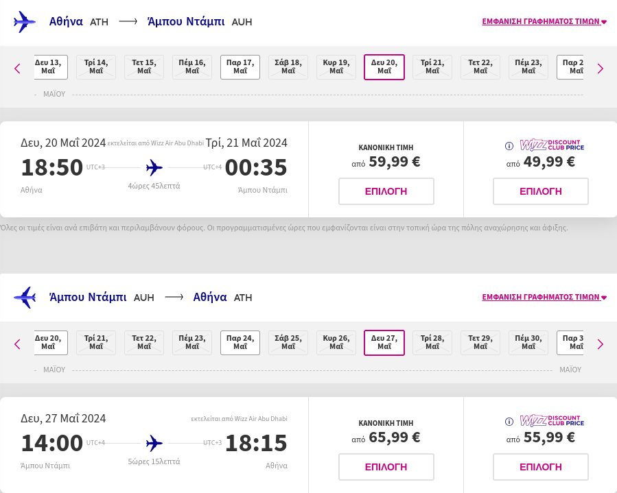
Task: Expand outbound price chart display link
Action: point(544,21)
